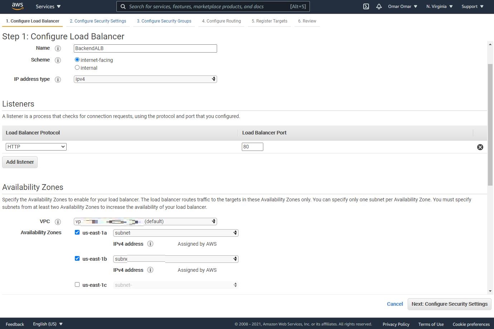Viewport: 494px width, 329px height.
Task: Open English (US) language selector
Action: coord(48,324)
